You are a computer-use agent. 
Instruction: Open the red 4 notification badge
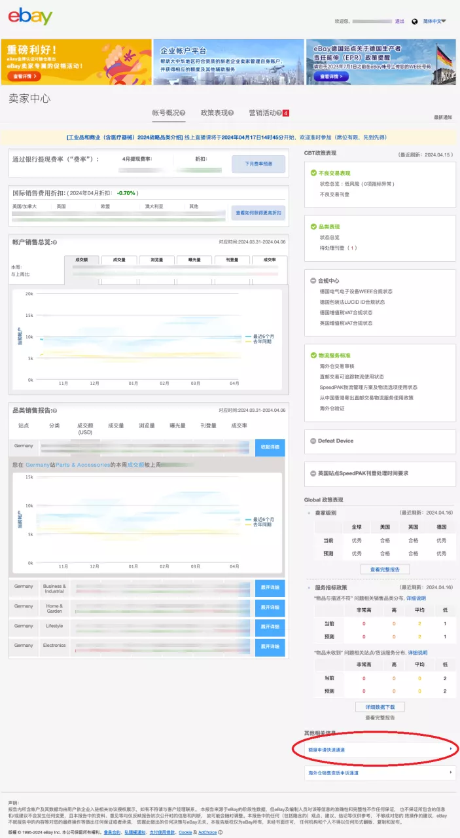coord(286,113)
